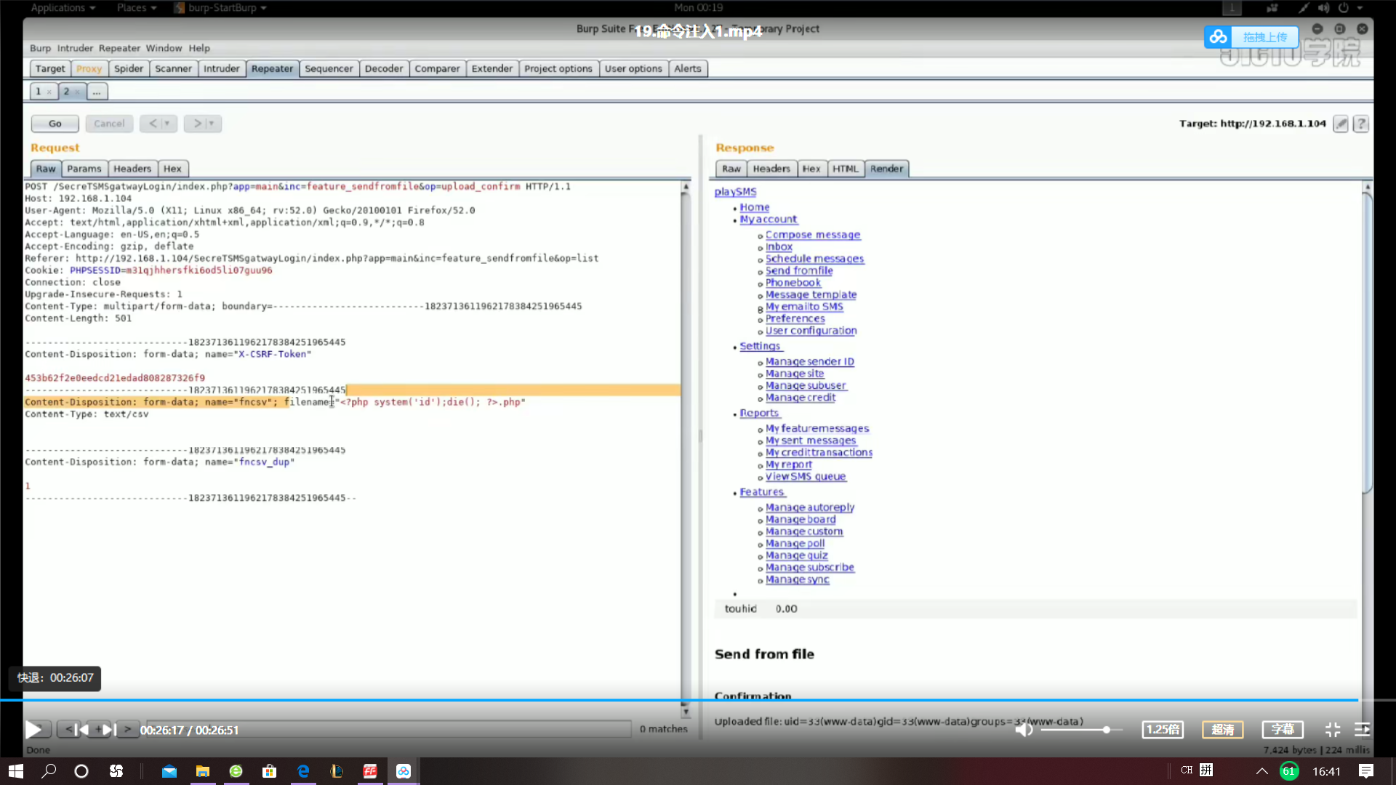
Task: Open the history forward dropdown arrow in Repeater
Action: tap(212, 124)
